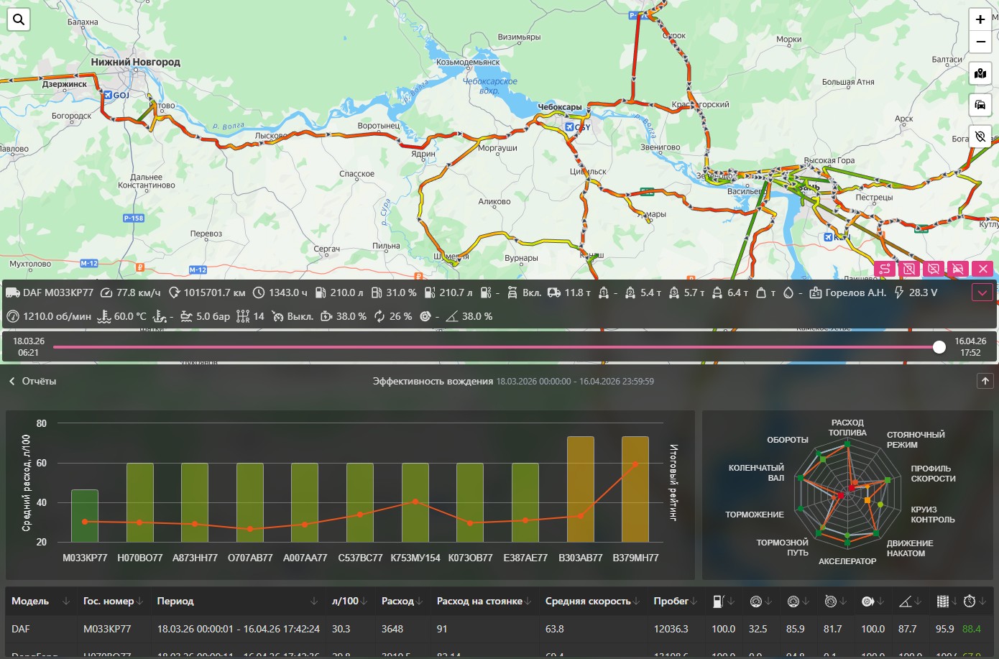Click the fuel pump column icon
Image resolution: width=999 pixels, height=659 pixels.
coord(719,602)
